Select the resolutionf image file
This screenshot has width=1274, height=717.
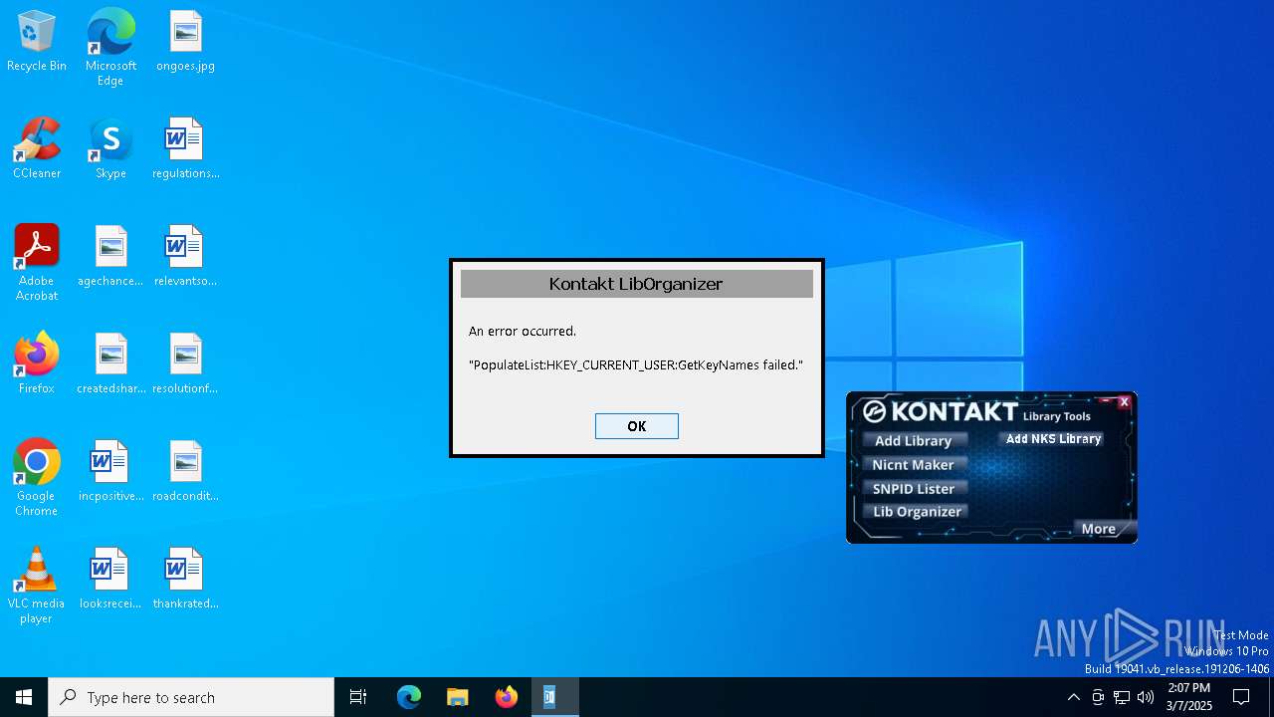pos(185,364)
